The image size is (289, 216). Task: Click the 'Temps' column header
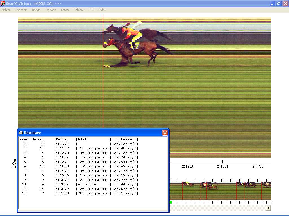point(61,139)
